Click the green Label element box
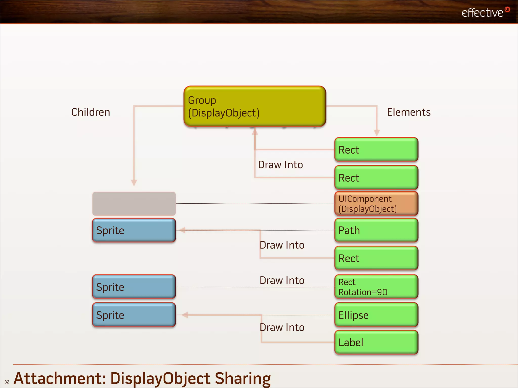The image size is (518, 388). (x=376, y=343)
